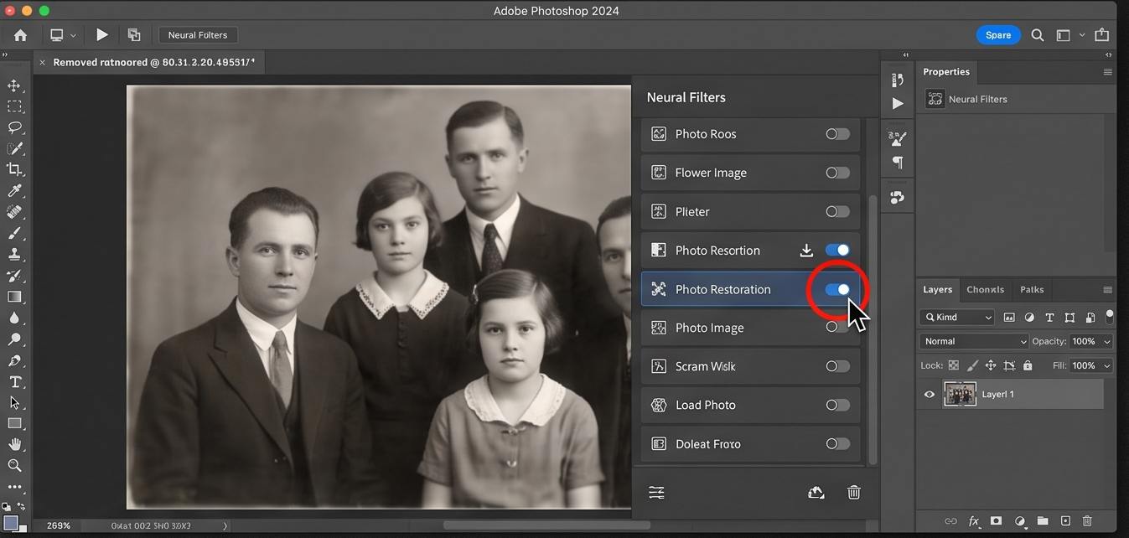Click download icon beside Photo Resortion
Viewport: 1129px width, 538px height.
click(806, 250)
